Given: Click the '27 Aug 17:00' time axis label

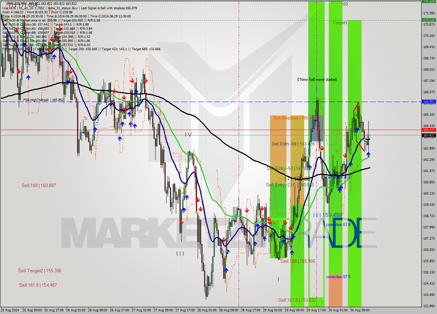Looking at the screenshot, I should point(185,310).
